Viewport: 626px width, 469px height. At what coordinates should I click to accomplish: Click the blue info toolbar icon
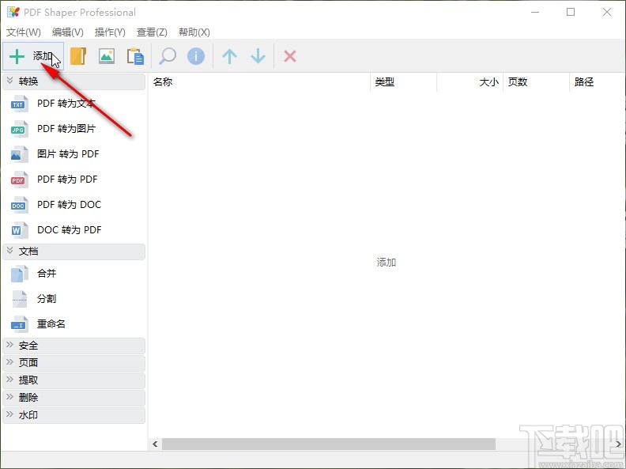click(x=196, y=56)
